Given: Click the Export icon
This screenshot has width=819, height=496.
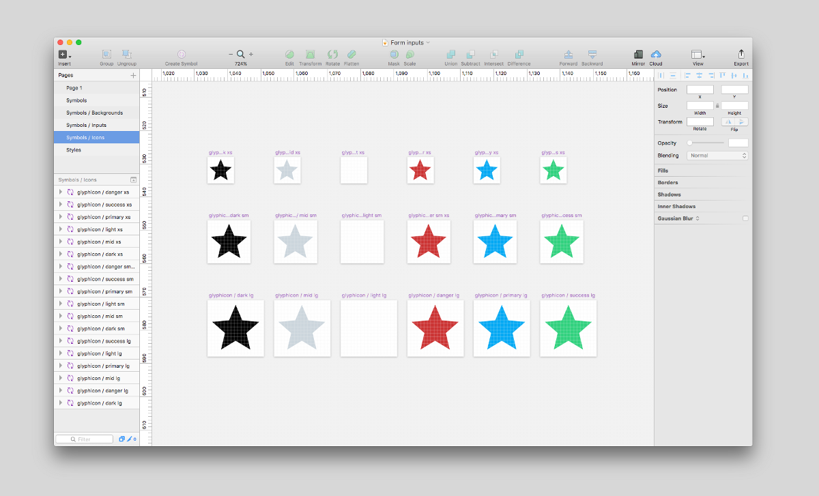Looking at the screenshot, I should (741, 55).
